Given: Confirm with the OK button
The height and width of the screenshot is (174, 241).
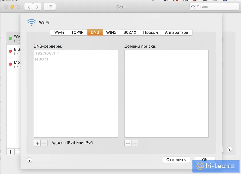Looking at the screenshot, I should coord(205,160).
